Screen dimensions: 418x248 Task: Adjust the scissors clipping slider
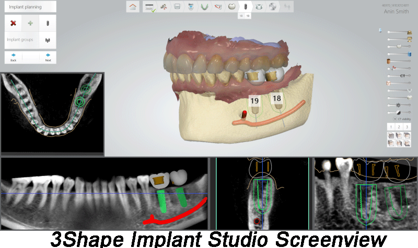[399, 68]
